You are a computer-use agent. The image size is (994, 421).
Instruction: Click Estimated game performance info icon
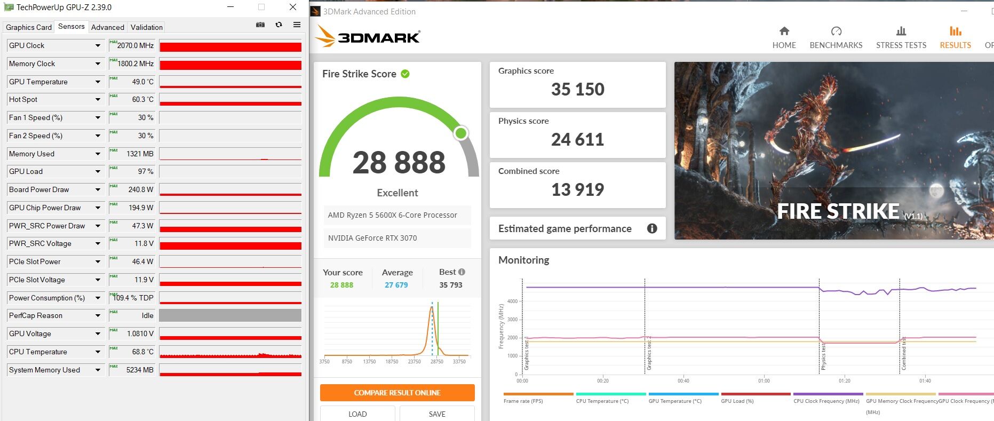[652, 228]
